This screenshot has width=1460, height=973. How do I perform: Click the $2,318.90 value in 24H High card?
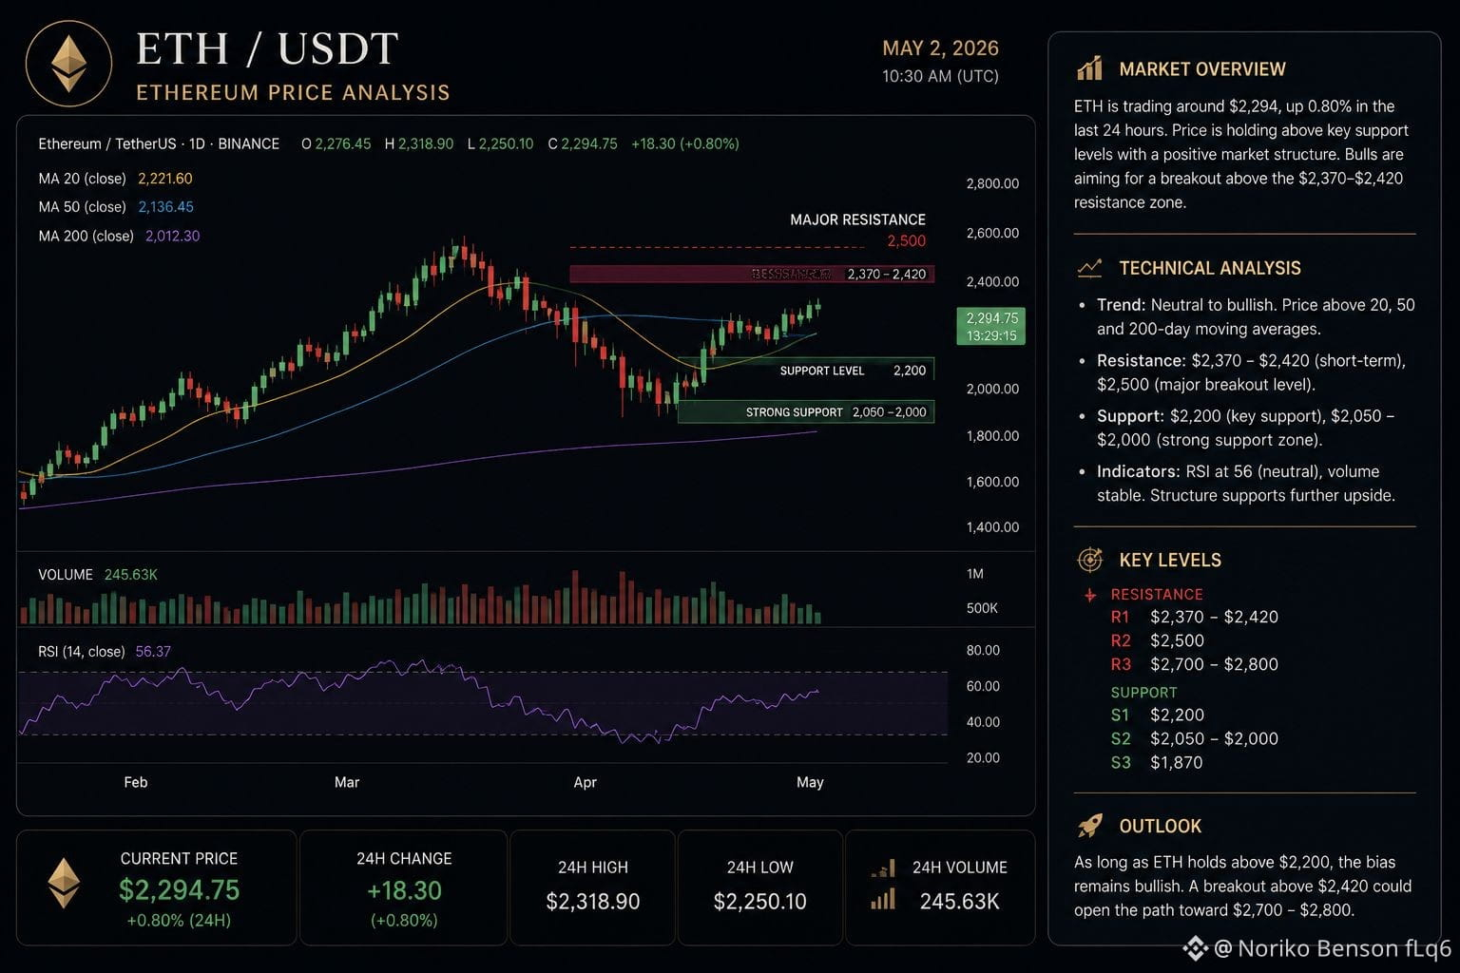point(593,901)
